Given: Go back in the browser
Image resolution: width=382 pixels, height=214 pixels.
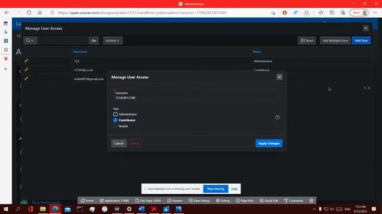Looking at the screenshot, I should (x=7, y=12).
